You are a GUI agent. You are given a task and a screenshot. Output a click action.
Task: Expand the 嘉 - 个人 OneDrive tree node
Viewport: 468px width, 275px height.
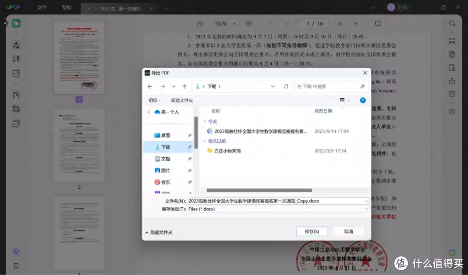149,112
